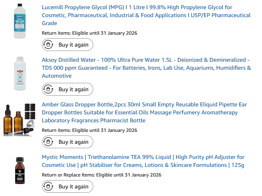Click the Propylene Glycol bottle thumbnail
262x196 pixels.
tap(20, 21)
